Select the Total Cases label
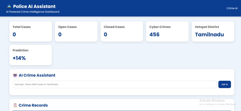The image size is (241, 111). coord(22,27)
